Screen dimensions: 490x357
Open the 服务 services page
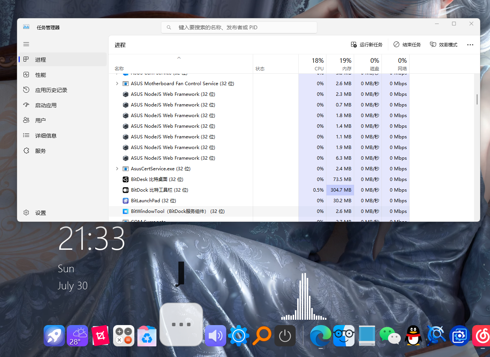click(40, 151)
